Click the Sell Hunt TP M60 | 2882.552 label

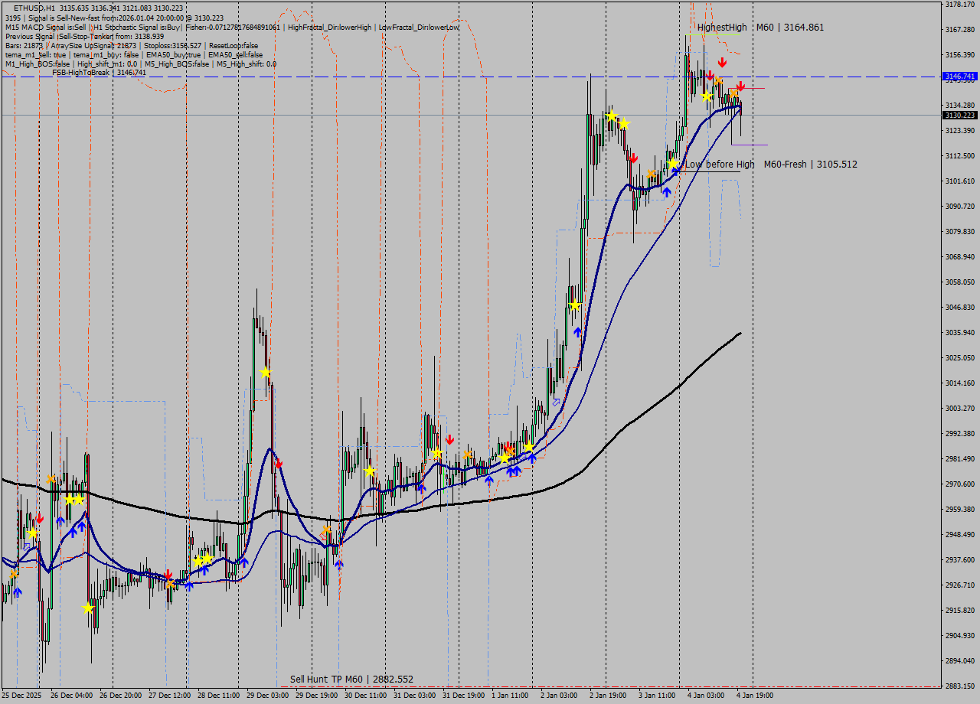pos(351,679)
